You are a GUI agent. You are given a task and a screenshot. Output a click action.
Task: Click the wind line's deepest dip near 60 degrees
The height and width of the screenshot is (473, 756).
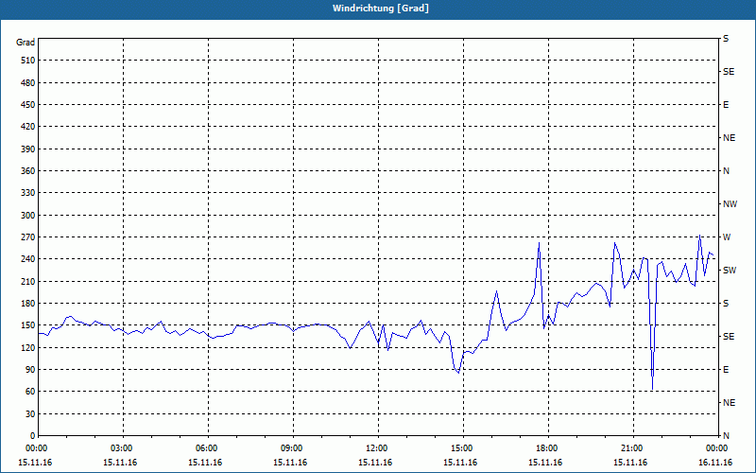[652, 389]
